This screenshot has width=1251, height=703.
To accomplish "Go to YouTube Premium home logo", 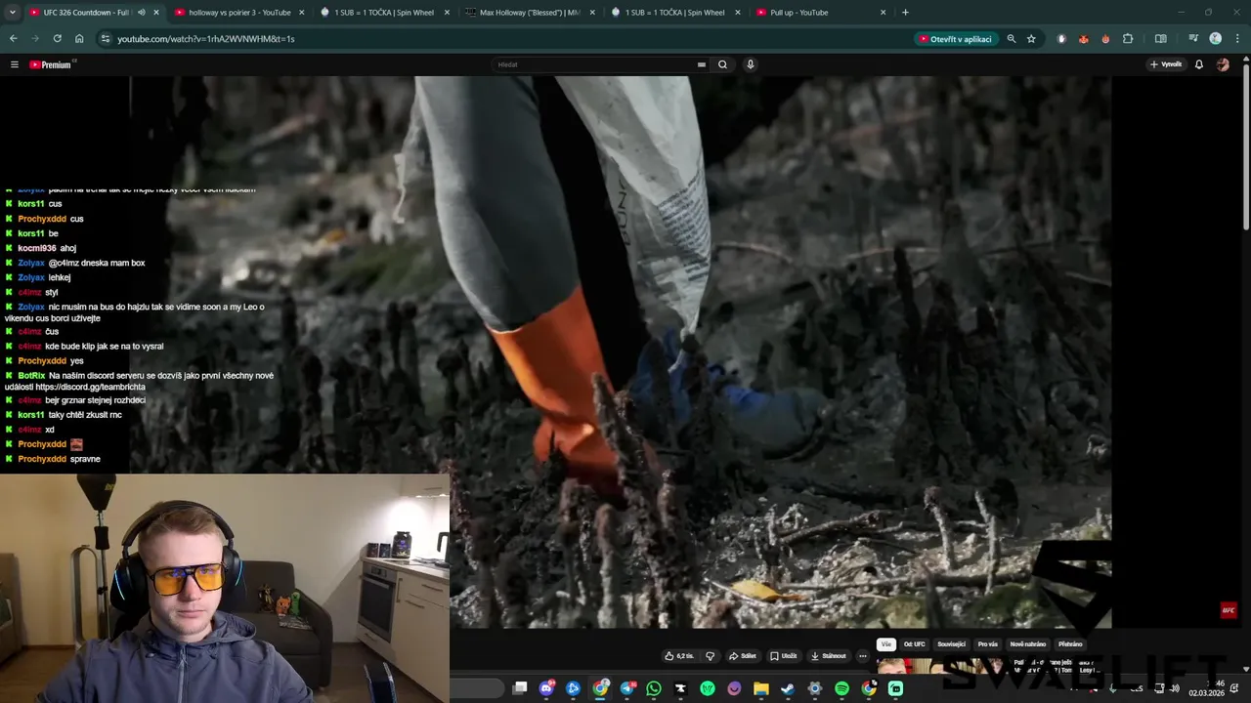I will (52, 64).
